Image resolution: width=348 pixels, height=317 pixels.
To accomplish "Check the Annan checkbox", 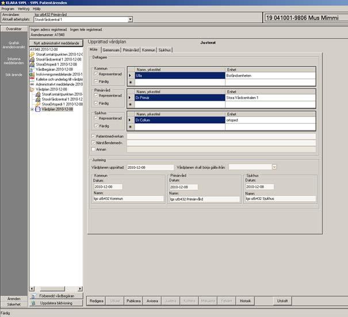I will point(93,149).
